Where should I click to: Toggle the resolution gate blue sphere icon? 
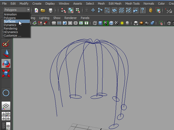point(65,23)
